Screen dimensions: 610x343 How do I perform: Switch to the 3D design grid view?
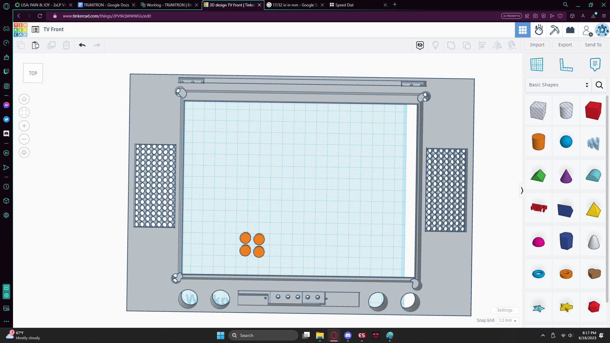(x=523, y=30)
